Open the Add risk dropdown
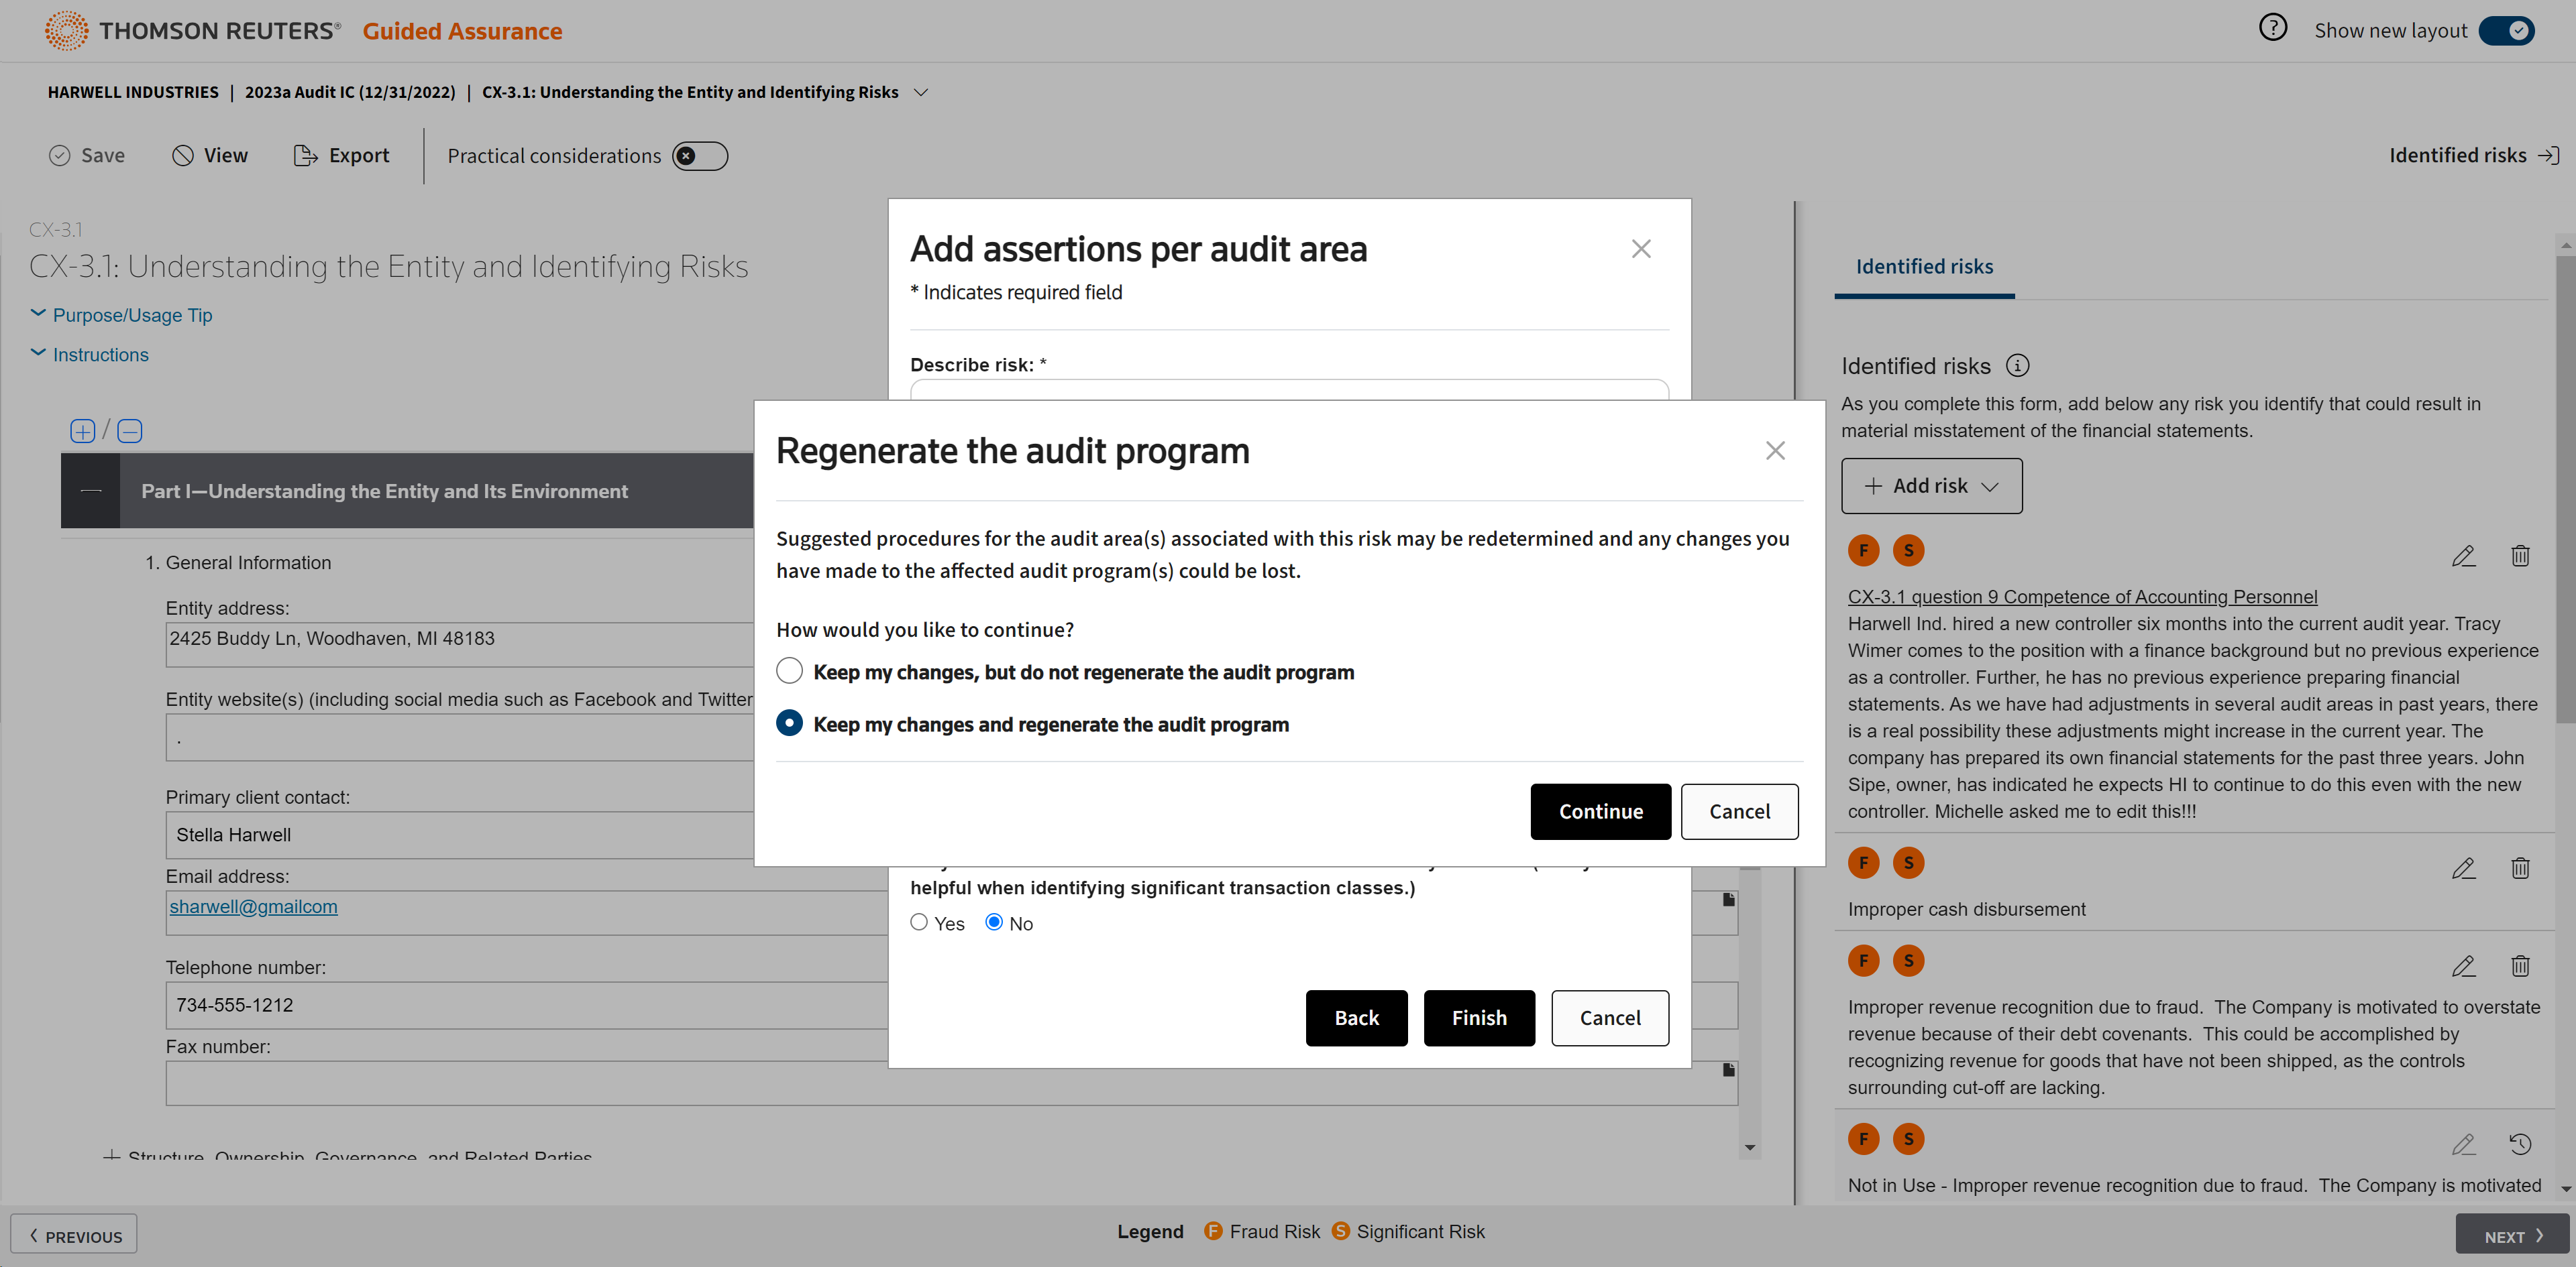 [1931, 485]
